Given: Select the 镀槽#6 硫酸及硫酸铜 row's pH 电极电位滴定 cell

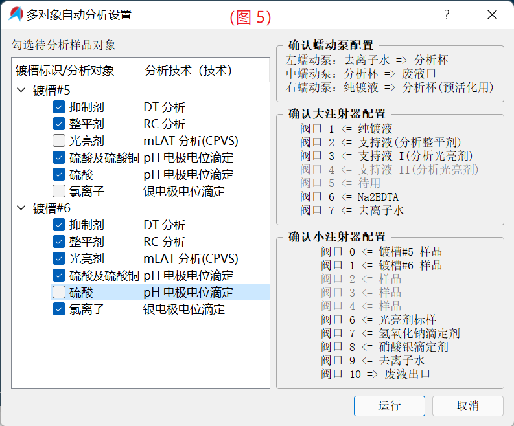Looking at the screenshot, I should tap(188, 276).
